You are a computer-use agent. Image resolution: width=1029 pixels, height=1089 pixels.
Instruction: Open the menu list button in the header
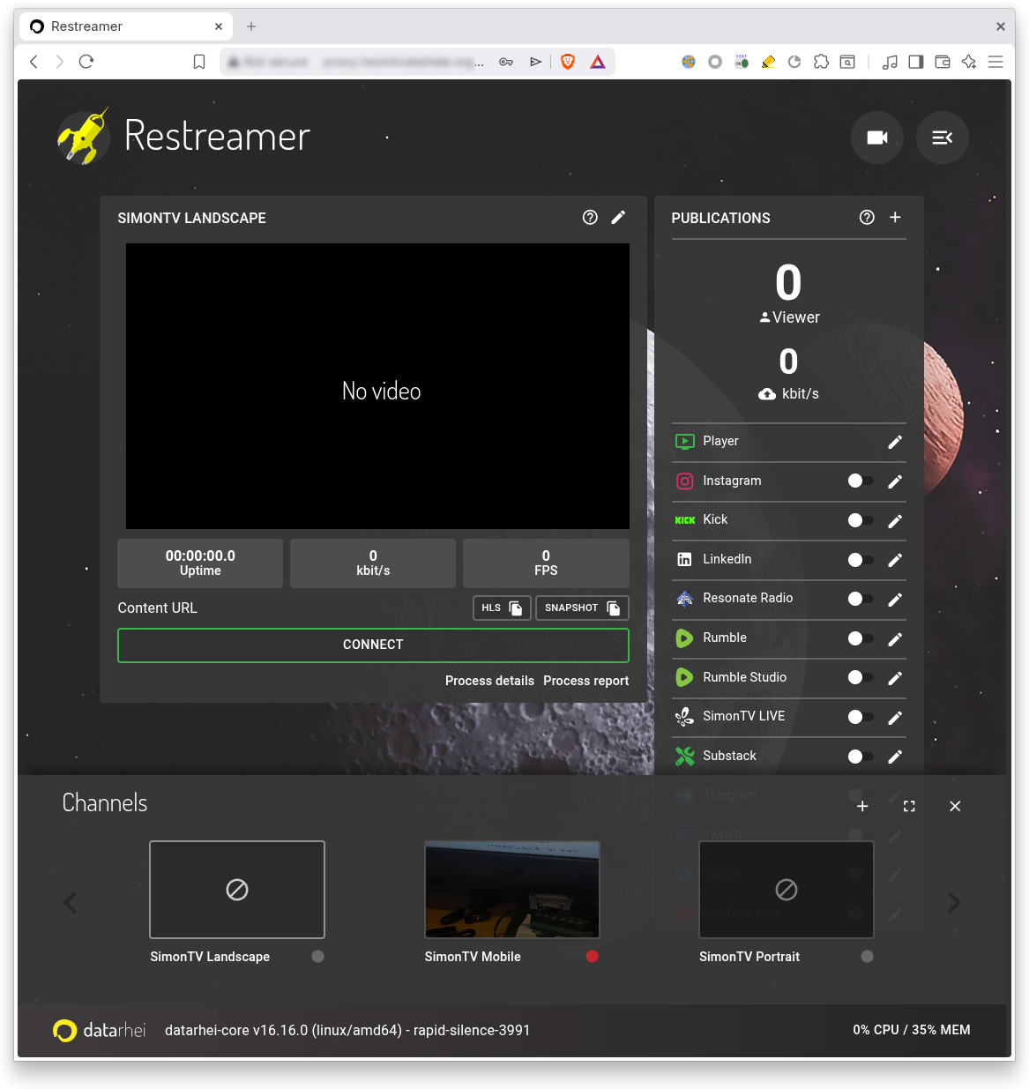click(x=943, y=138)
